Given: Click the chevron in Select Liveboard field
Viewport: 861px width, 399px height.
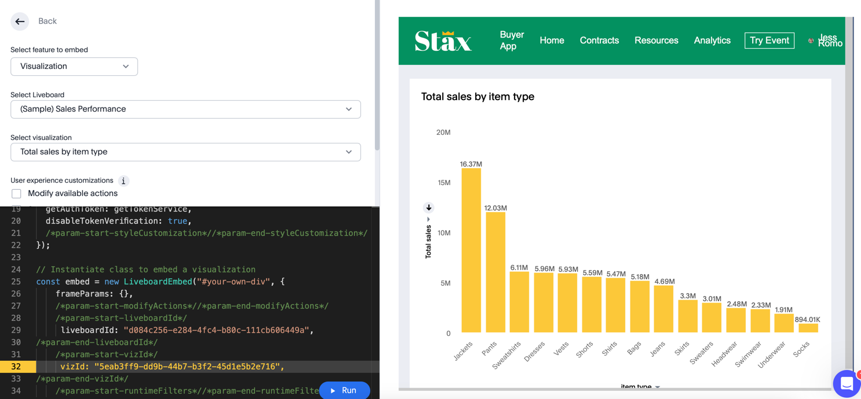Looking at the screenshot, I should tap(349, 109).
